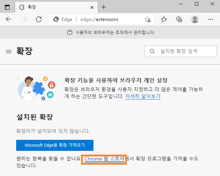Open the Favorites list

click(164, 19)
